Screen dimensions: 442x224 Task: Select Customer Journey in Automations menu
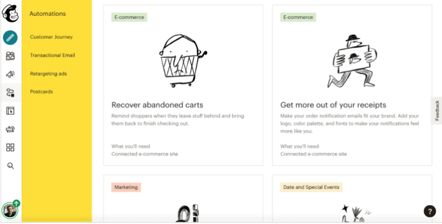[51, 37]
